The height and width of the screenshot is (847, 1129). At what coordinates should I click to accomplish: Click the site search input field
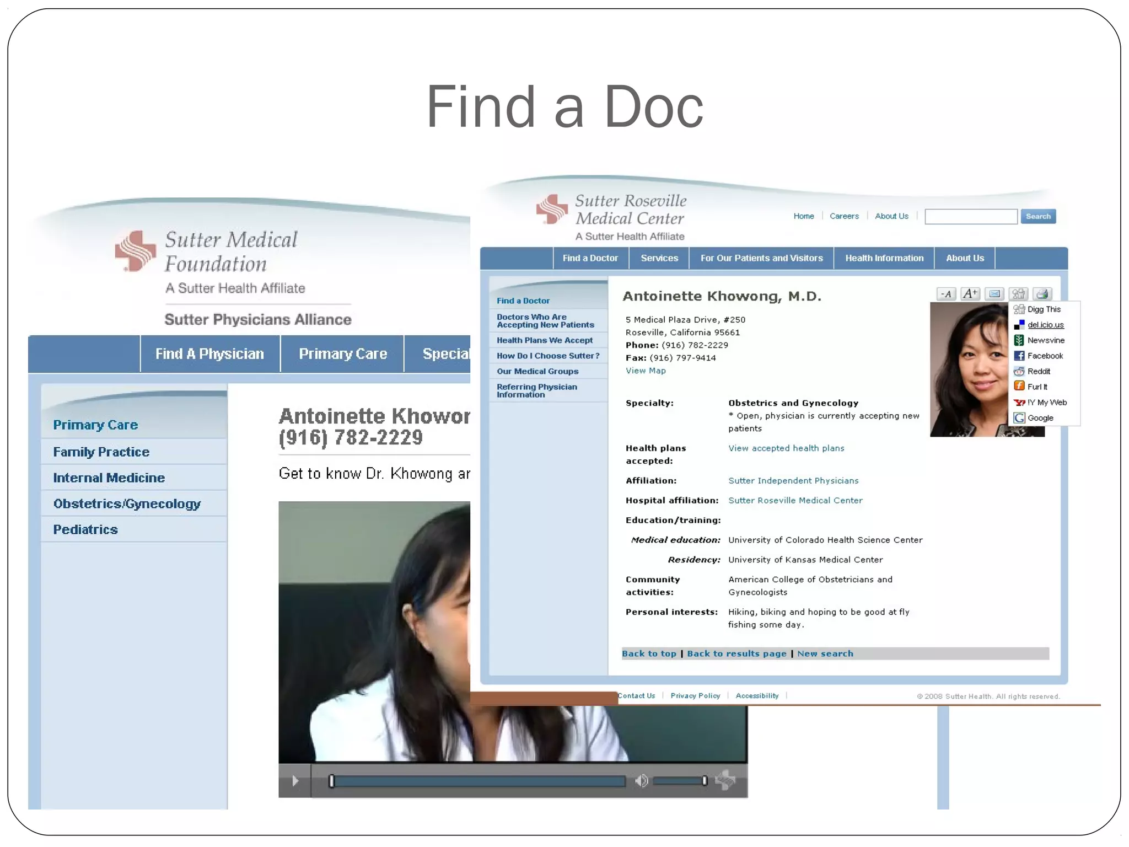click(971, 217)
